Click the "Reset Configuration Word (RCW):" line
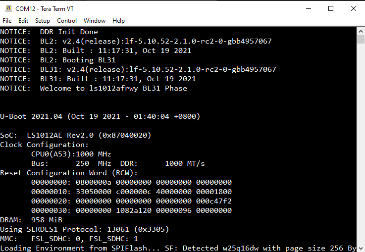 coord(69,173)
